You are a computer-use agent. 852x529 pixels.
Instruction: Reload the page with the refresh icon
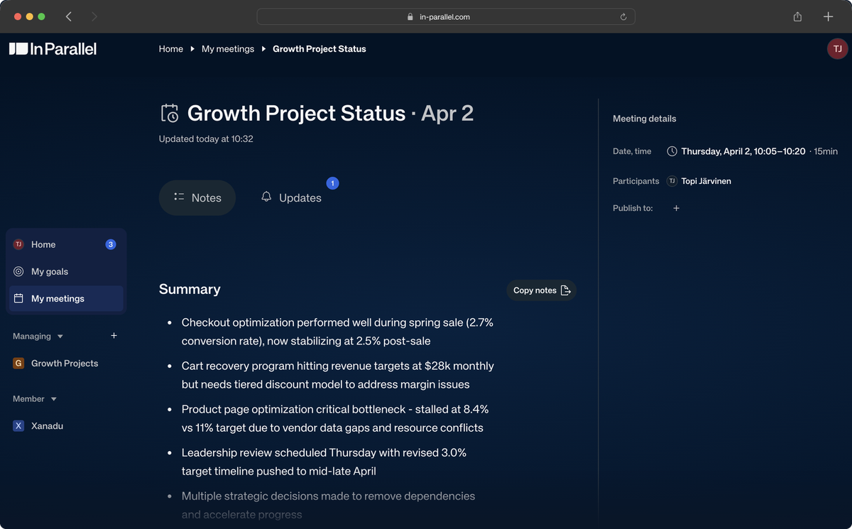coord(623,16)
